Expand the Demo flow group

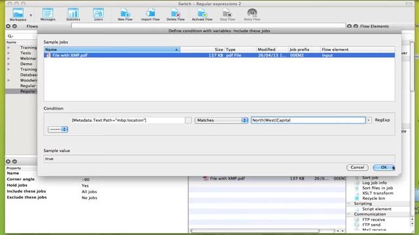[9, 64]
